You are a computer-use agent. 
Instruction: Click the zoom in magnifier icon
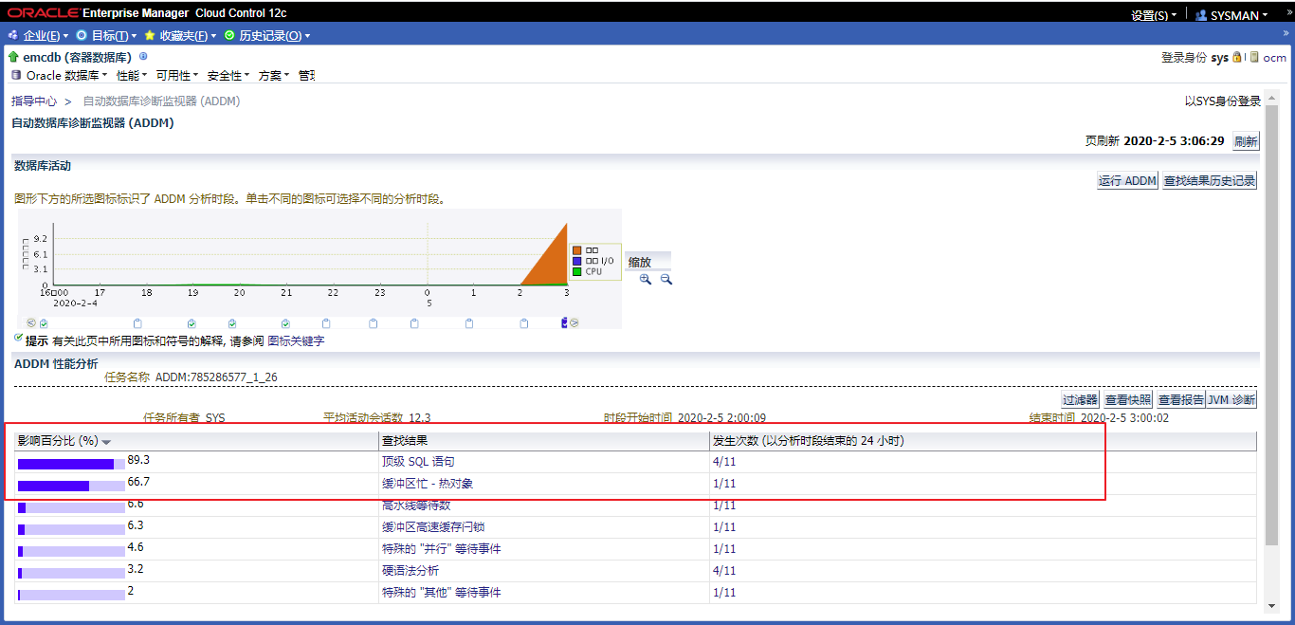(646, 279)
